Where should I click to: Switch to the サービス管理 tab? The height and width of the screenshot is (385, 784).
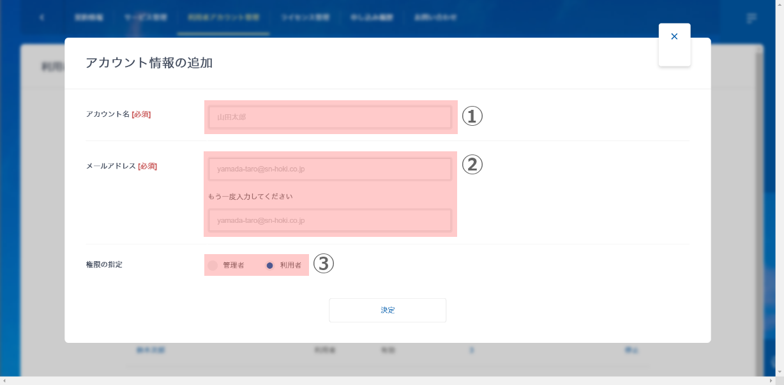click(146, 17)
